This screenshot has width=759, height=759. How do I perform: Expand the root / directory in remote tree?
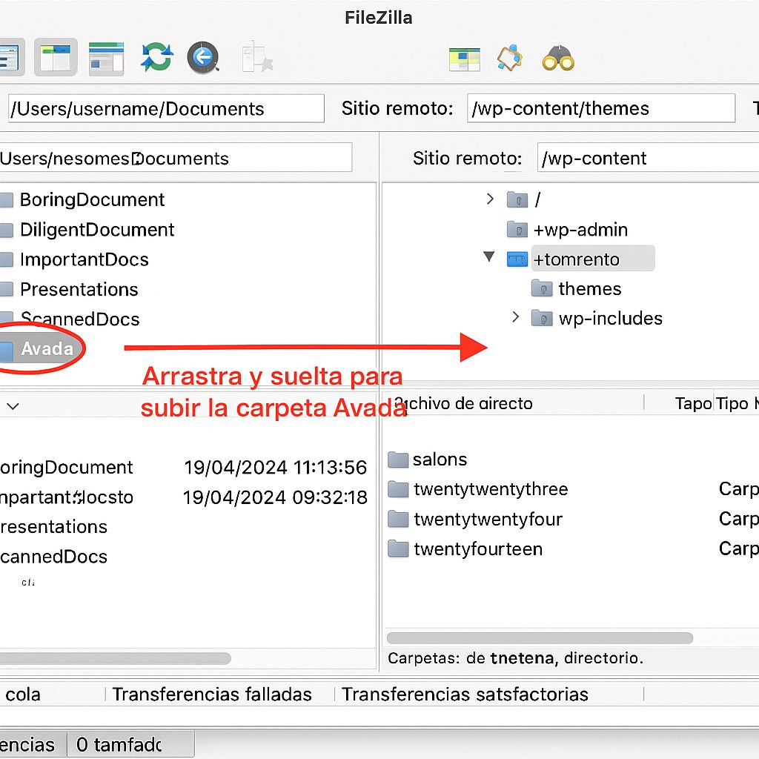[x=489, y=199]
